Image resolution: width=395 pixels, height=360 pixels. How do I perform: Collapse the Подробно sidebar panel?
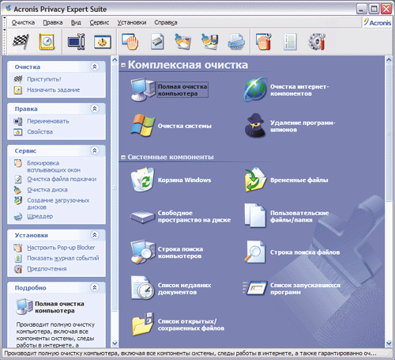95,287
